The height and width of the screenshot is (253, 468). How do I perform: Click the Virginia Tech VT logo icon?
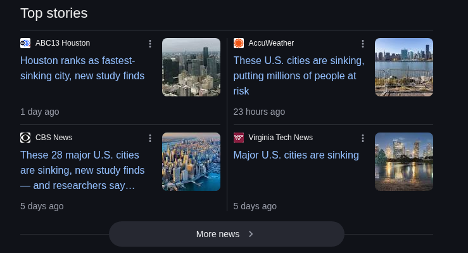point(239,138)
